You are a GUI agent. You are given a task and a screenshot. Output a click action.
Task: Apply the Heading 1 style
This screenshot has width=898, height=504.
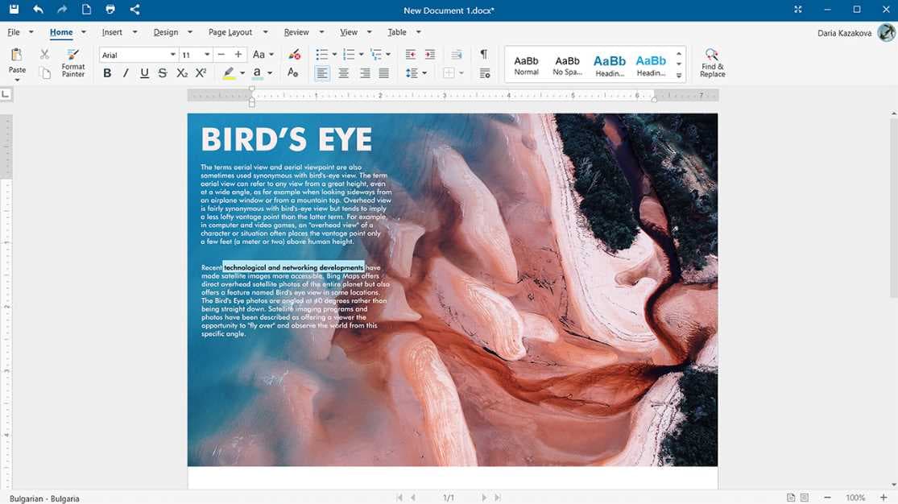pos(610,63)
